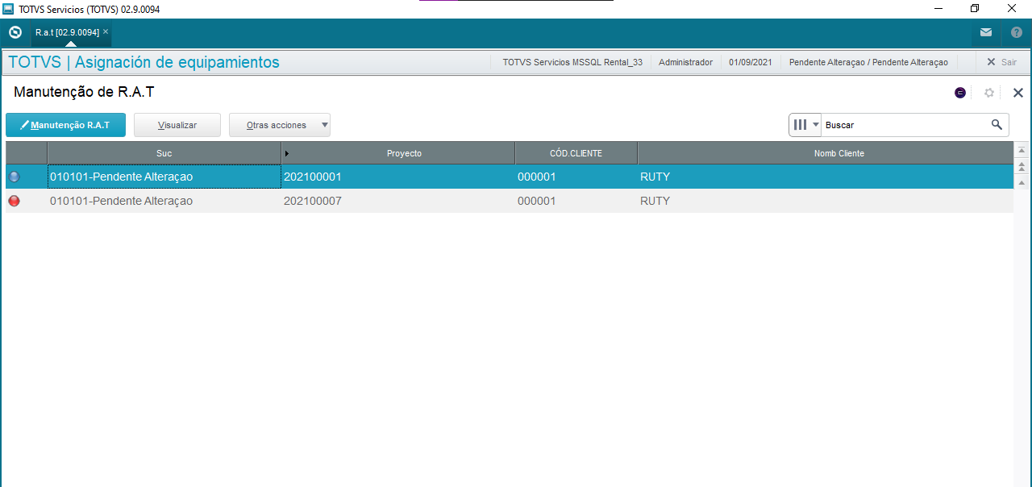Click the Proyecto column sort arrow indicator
1032x487 pixels.
[x=287, y=153]
